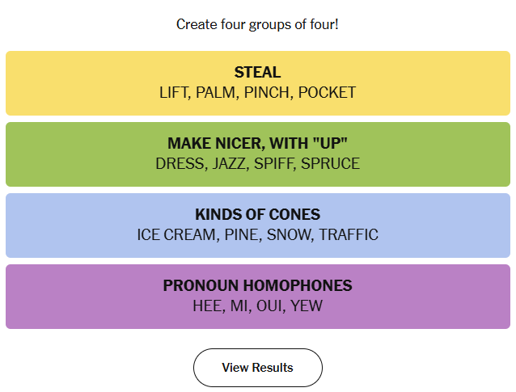Select the word TRAFFIC in the cones group

click(348, 234)
